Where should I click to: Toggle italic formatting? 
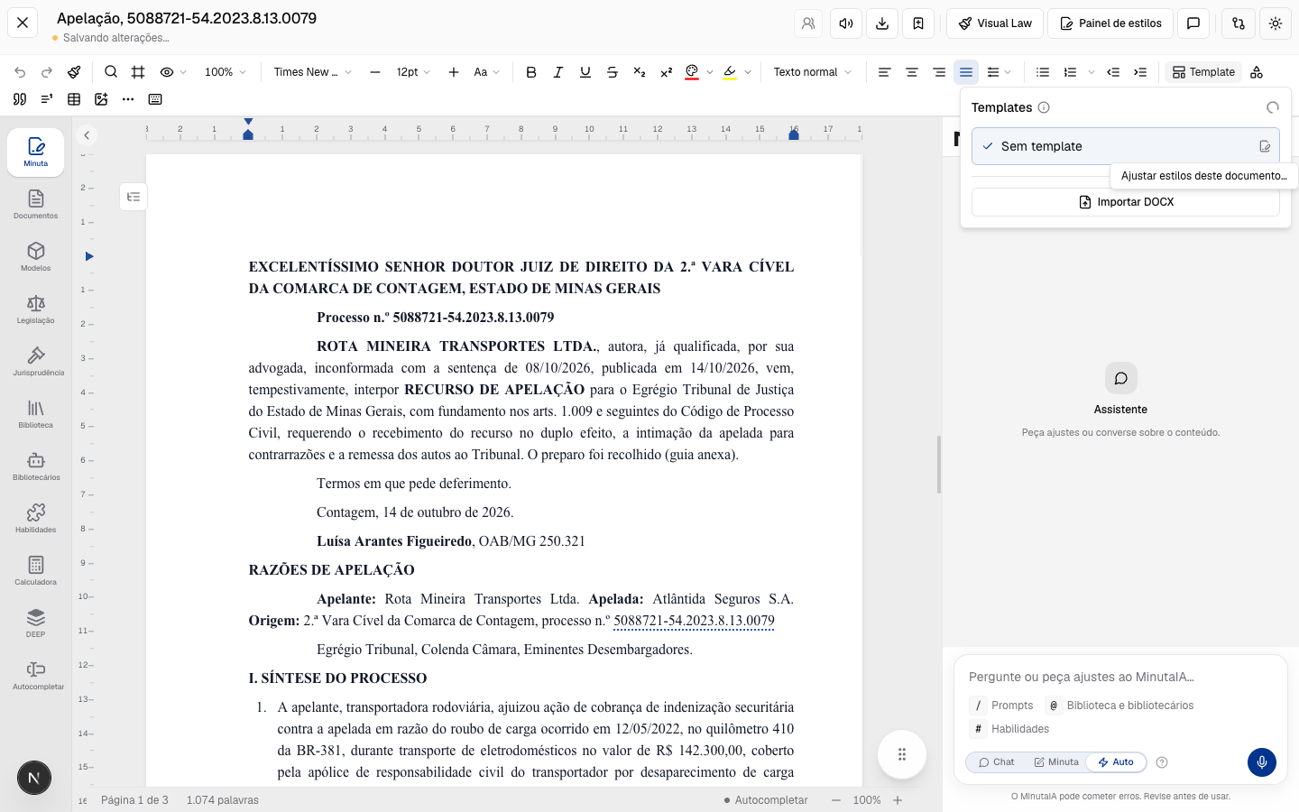(558, 72)
